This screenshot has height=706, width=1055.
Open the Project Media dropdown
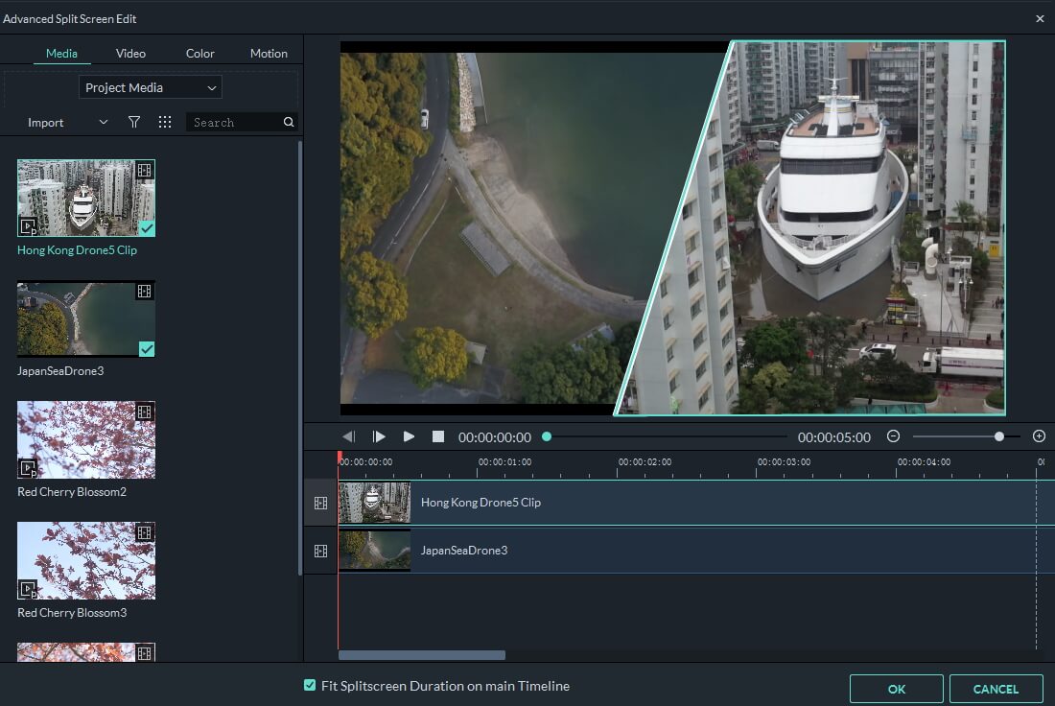point(150,87)
